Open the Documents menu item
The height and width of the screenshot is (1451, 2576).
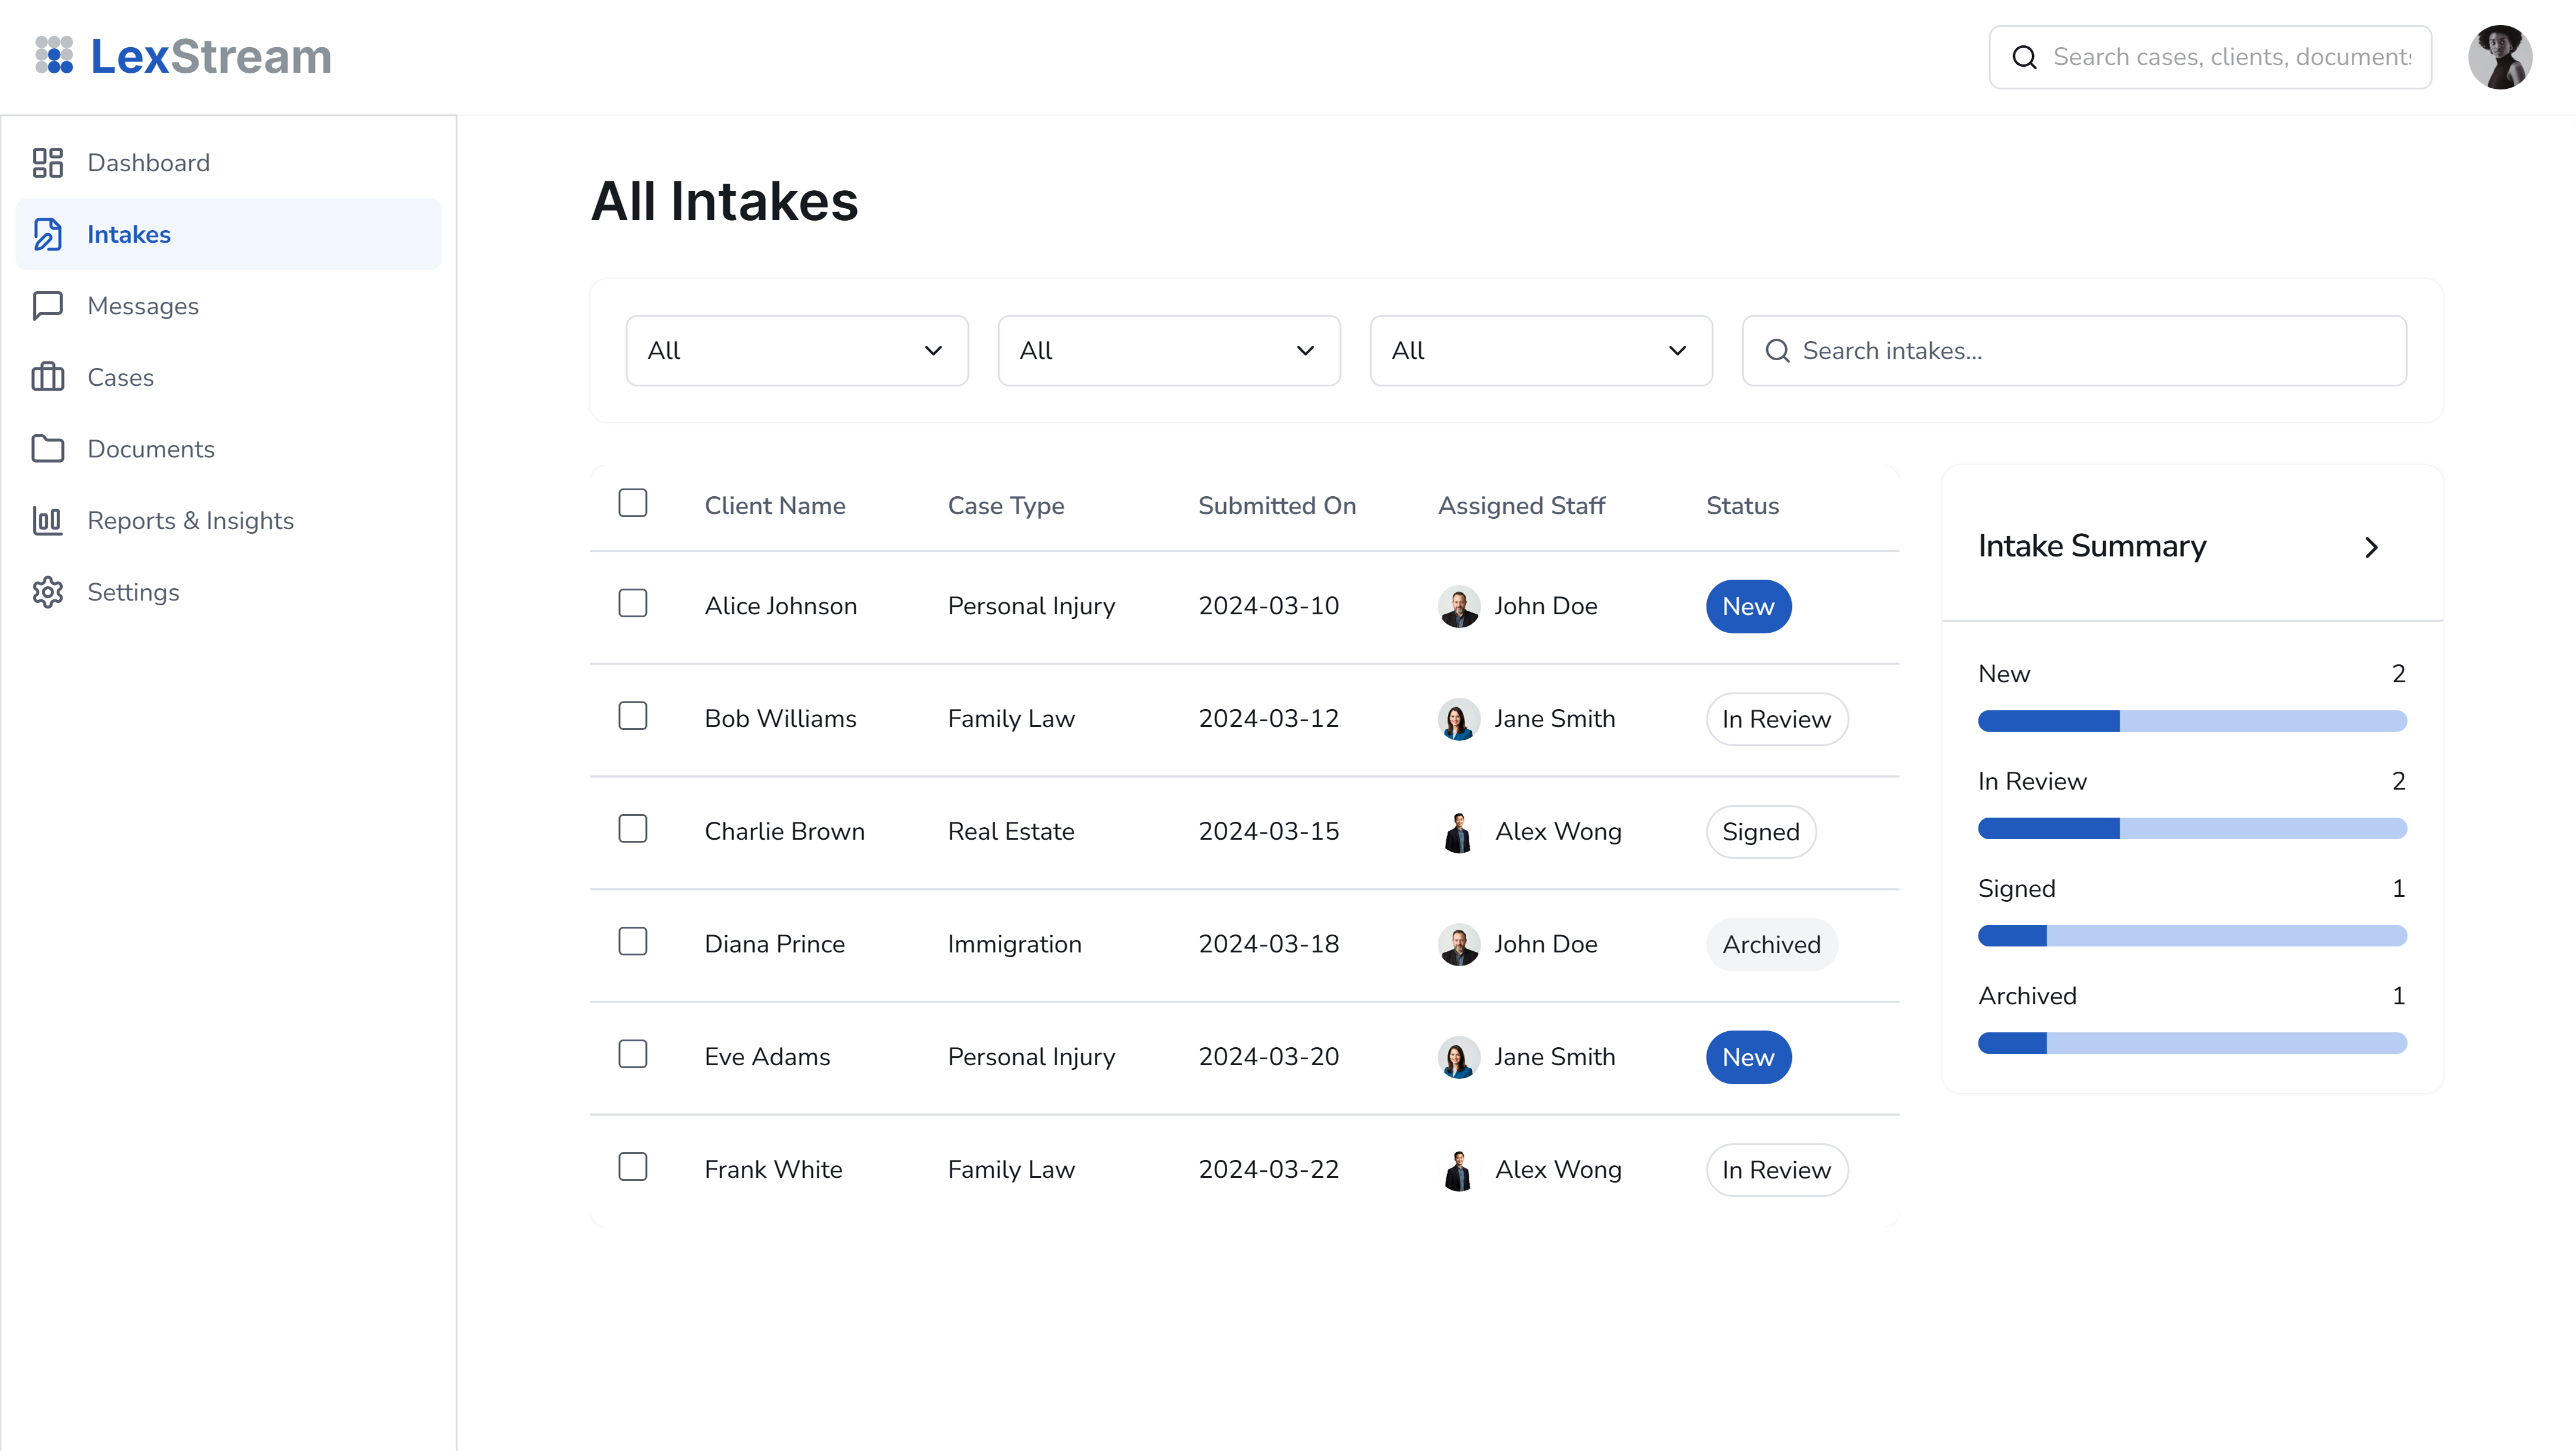coord(151,449)
